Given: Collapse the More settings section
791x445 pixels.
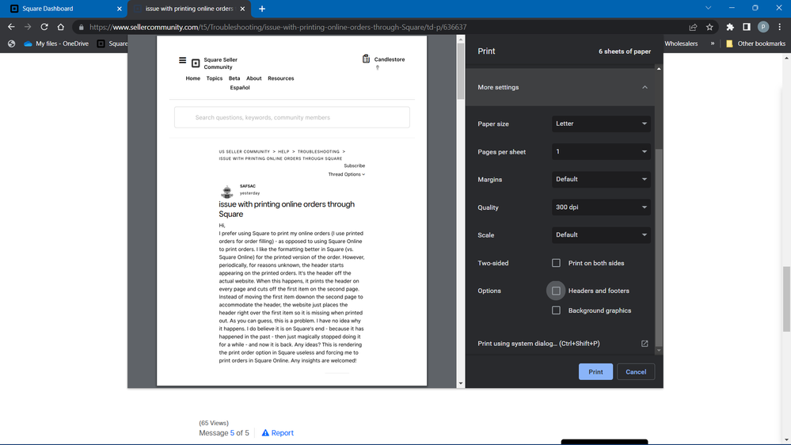Looking at the screenshot, I should [645, 87].
